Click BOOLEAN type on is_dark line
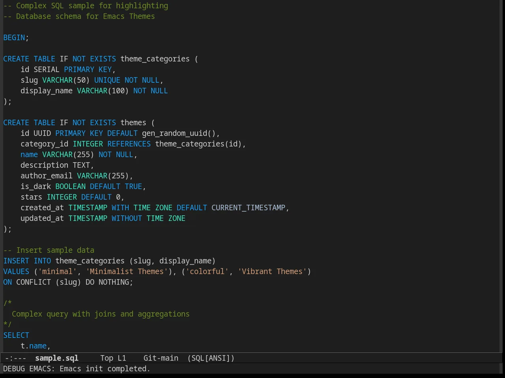505x378 pixels. coord(70,186)
